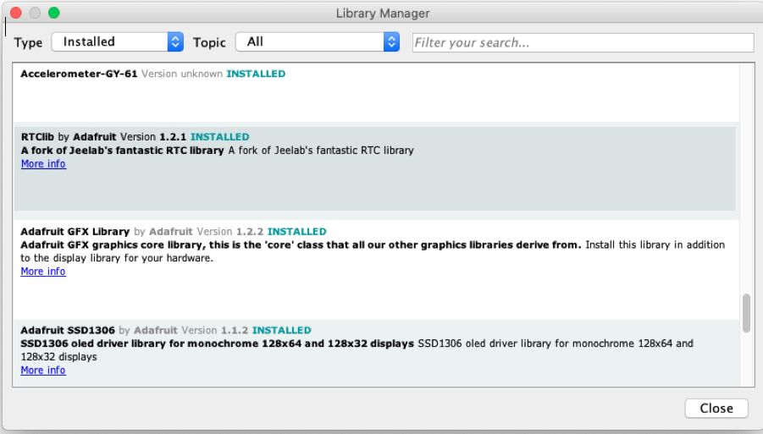Image resolution: width=763 pixels, height=434 pixels.
Task: Click INSTALLED label of Accelerometer-GY-61
Action: 256,74
